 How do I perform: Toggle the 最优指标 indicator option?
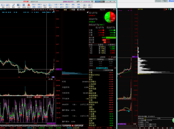pyautogui.click(x=46, y=97)
